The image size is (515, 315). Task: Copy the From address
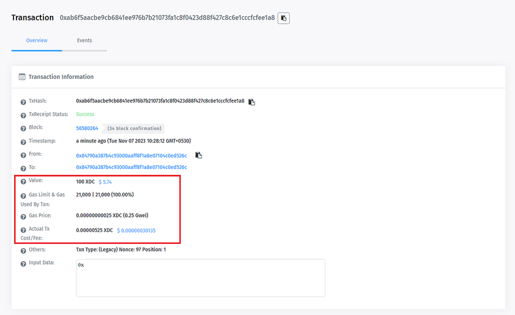(198, 155)
